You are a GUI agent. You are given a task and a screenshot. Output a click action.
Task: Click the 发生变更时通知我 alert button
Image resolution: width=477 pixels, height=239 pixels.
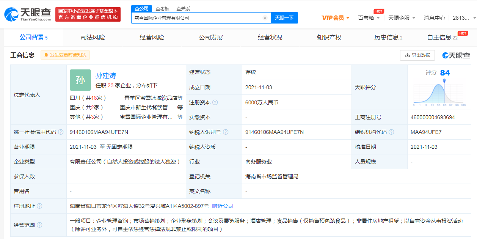point(65,55)
